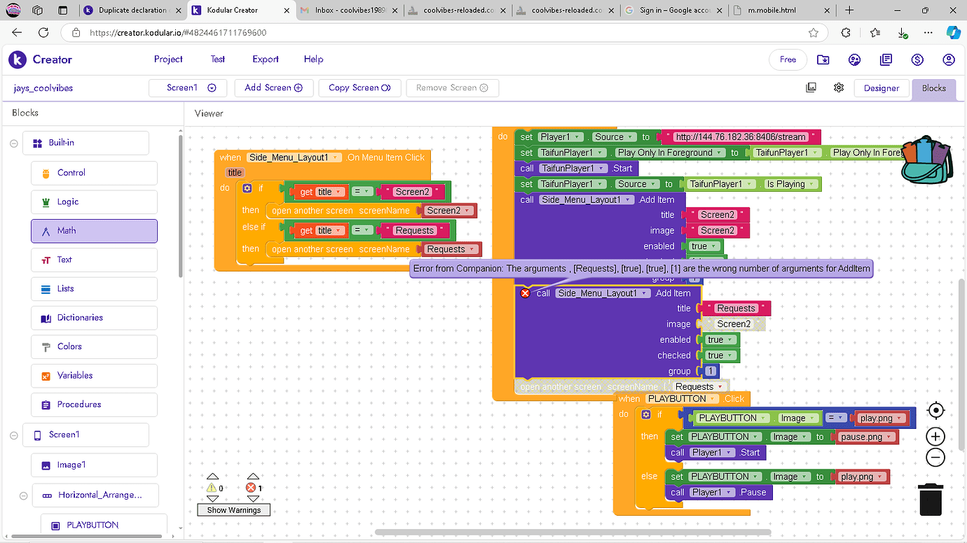Select the Logic blocks category
This screenshot has height=543, width=967.
point(94,202)
